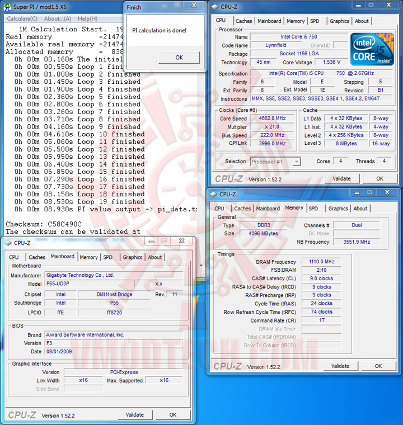Click Validate in top CPU-Z window
Image resolution: width=403 pixels, height=425 pixels.
341,178
